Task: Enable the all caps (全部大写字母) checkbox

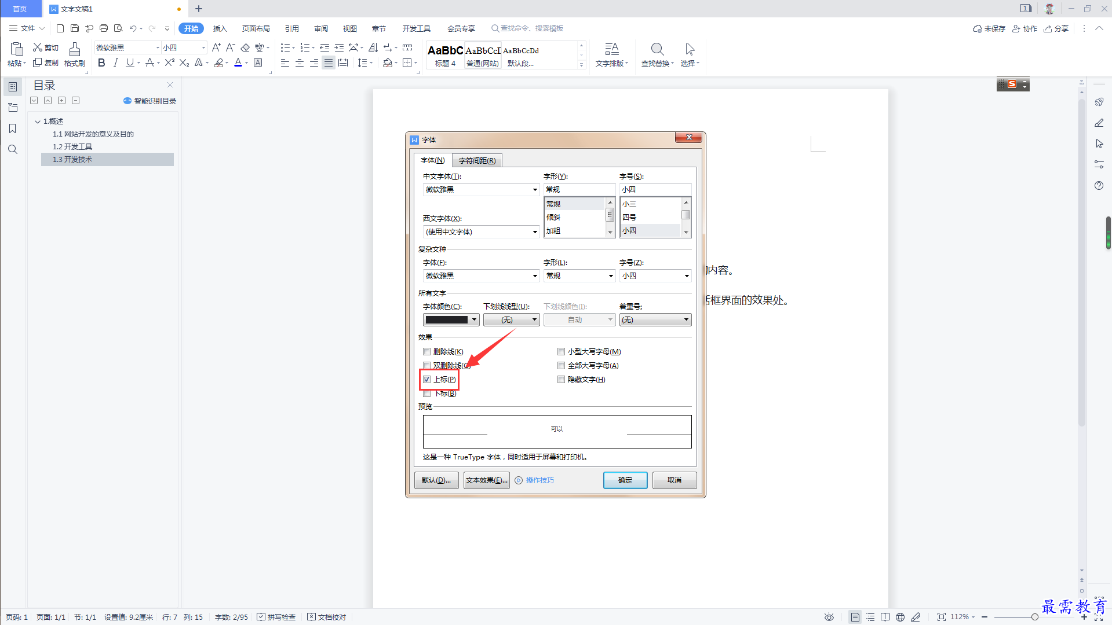Action: pos(561,366)
